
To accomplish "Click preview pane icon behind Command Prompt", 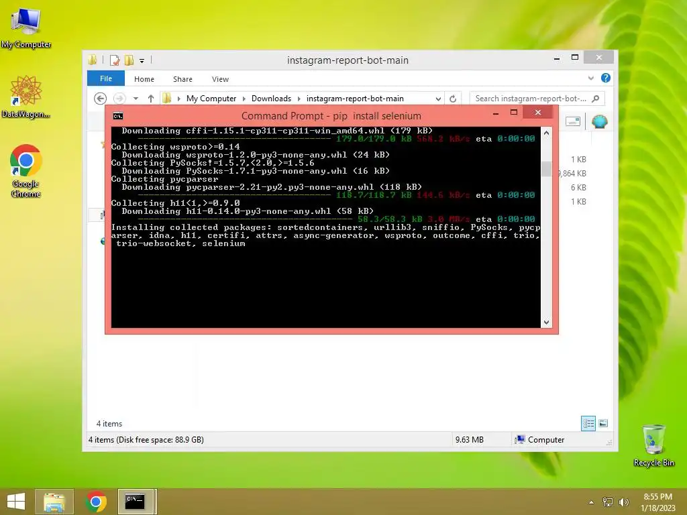I will [x=573, y=121].
